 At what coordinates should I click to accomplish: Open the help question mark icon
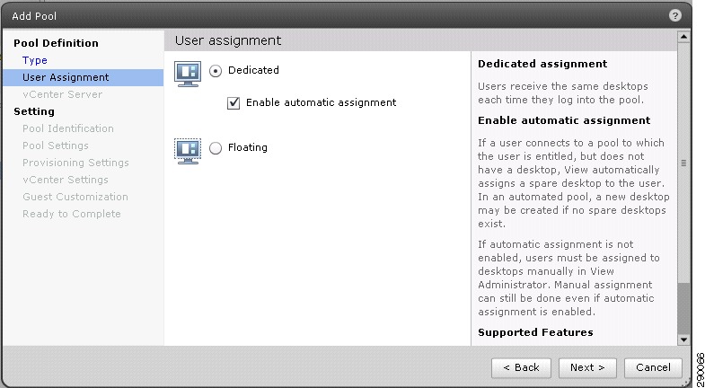[x=674, y=15]
